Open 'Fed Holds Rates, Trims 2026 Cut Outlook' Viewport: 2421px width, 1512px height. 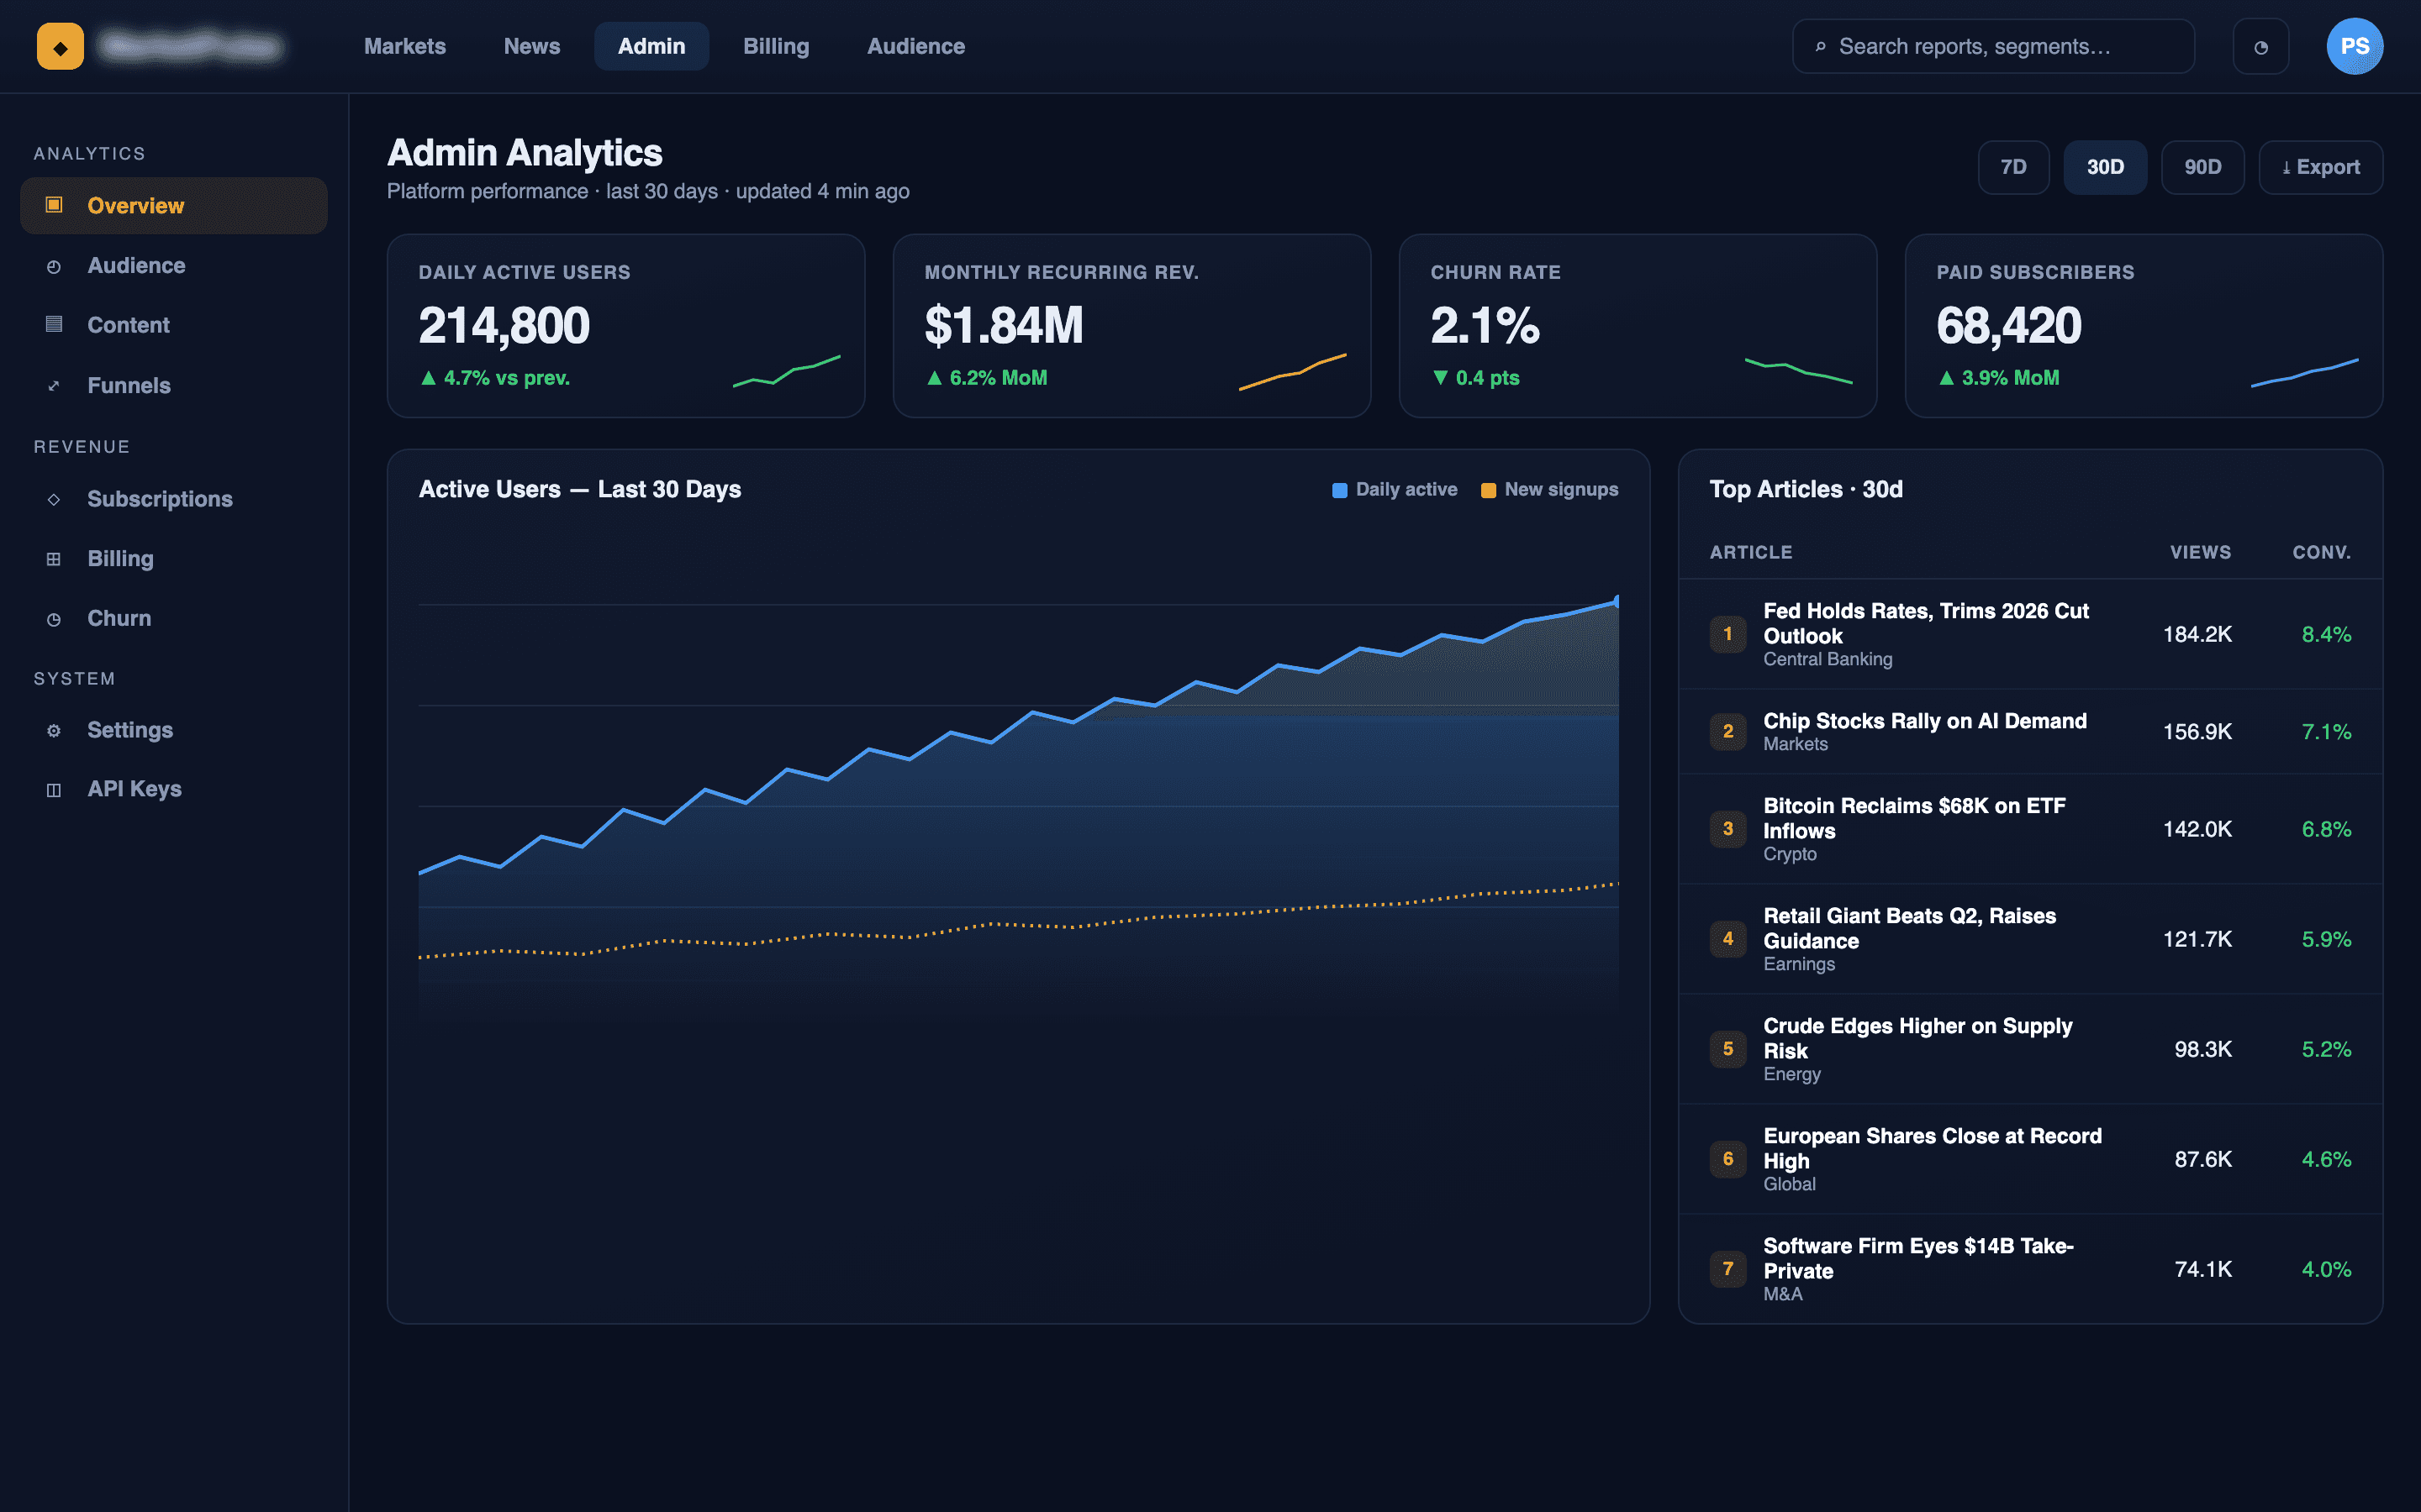point(1925,623)
